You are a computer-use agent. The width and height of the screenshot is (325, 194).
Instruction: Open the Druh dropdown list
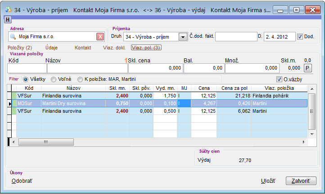point(183,37)
